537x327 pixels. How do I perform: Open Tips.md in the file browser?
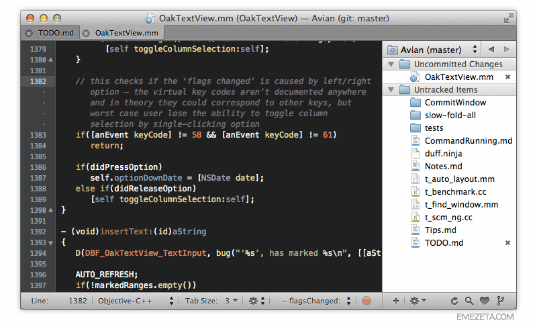point(440,230)
